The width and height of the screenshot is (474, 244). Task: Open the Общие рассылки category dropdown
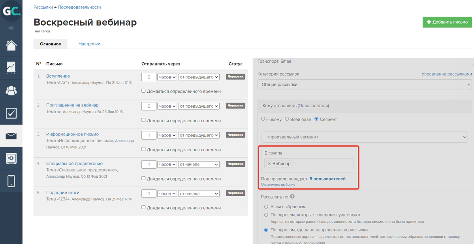tap(364, 85)
